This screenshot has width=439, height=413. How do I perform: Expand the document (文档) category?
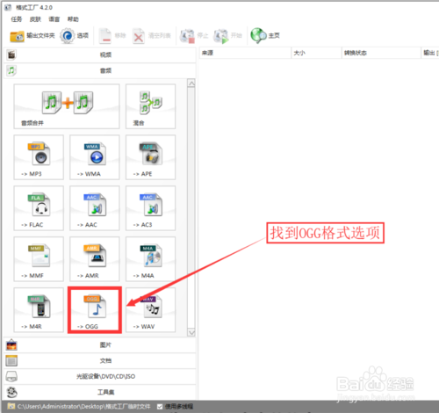coord(100,361)
